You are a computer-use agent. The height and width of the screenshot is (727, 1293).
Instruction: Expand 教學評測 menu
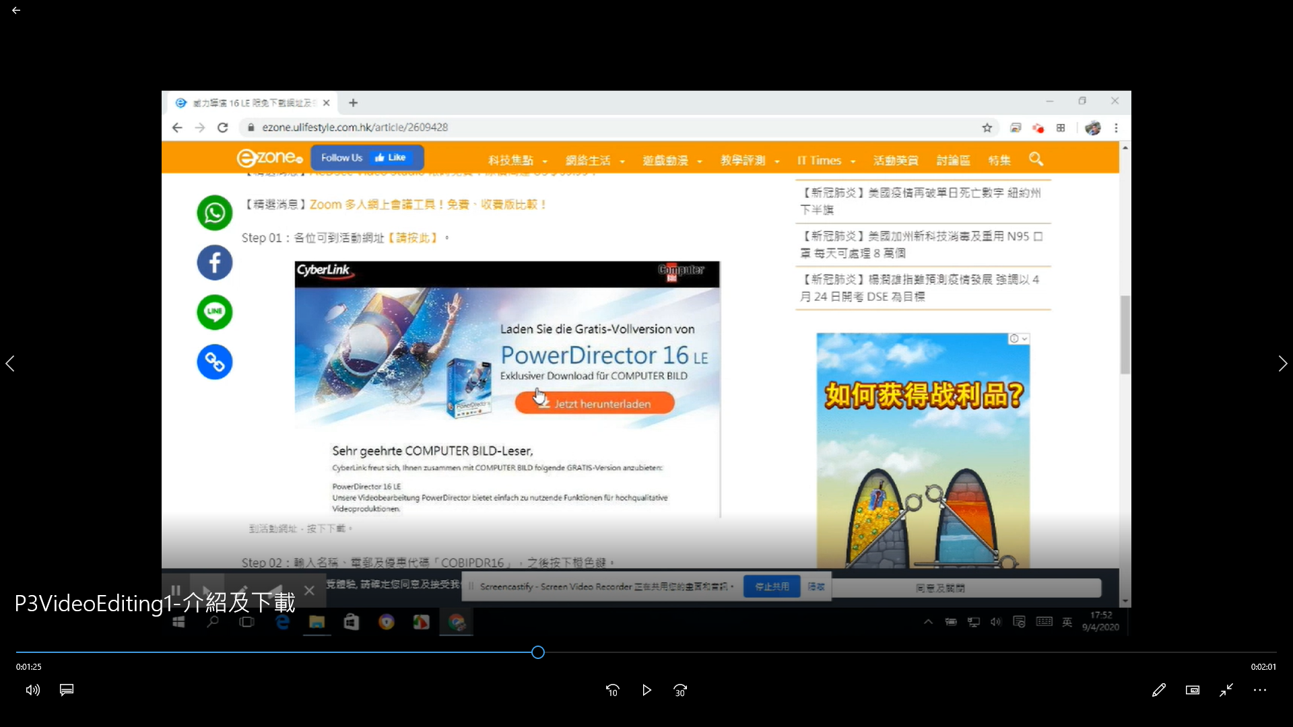click(x=750, y=161)
